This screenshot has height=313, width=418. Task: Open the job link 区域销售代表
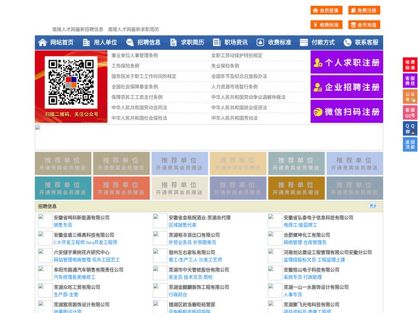coord(182,225)
